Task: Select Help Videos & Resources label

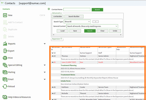Action: point(19,97)
